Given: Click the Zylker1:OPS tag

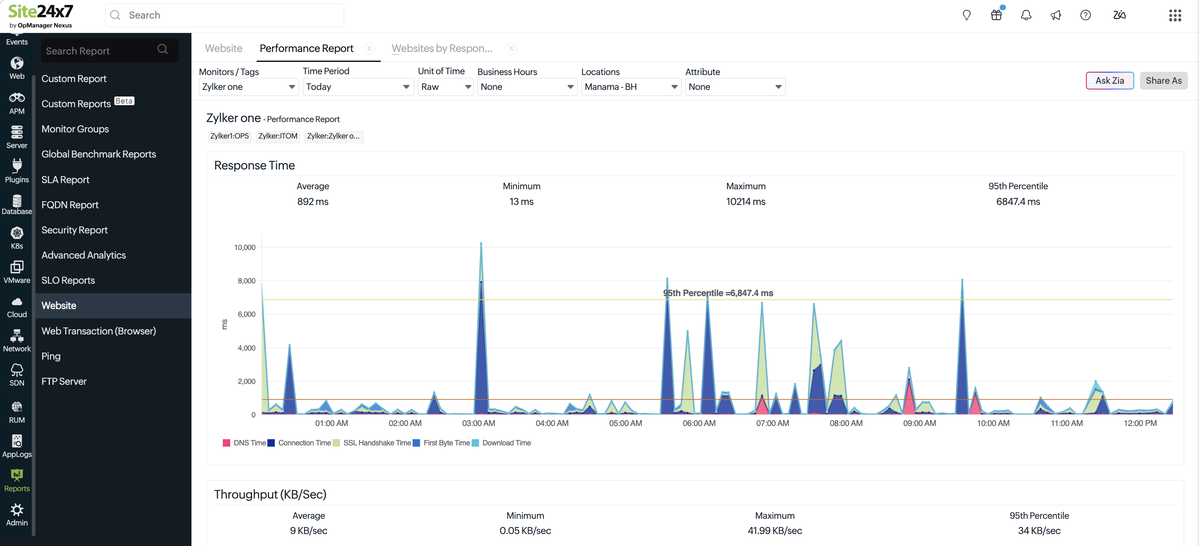Looking at the screenshot, I should pyautogui.click(x=229, y=136).
